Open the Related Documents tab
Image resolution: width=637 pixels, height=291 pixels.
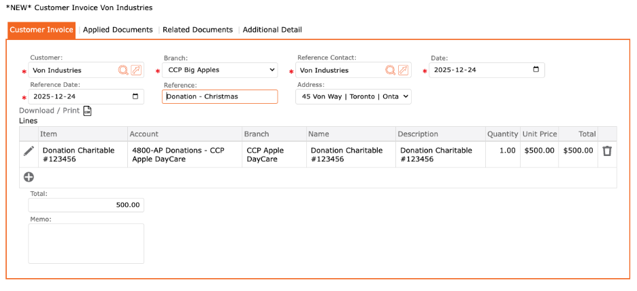[197, 30]
